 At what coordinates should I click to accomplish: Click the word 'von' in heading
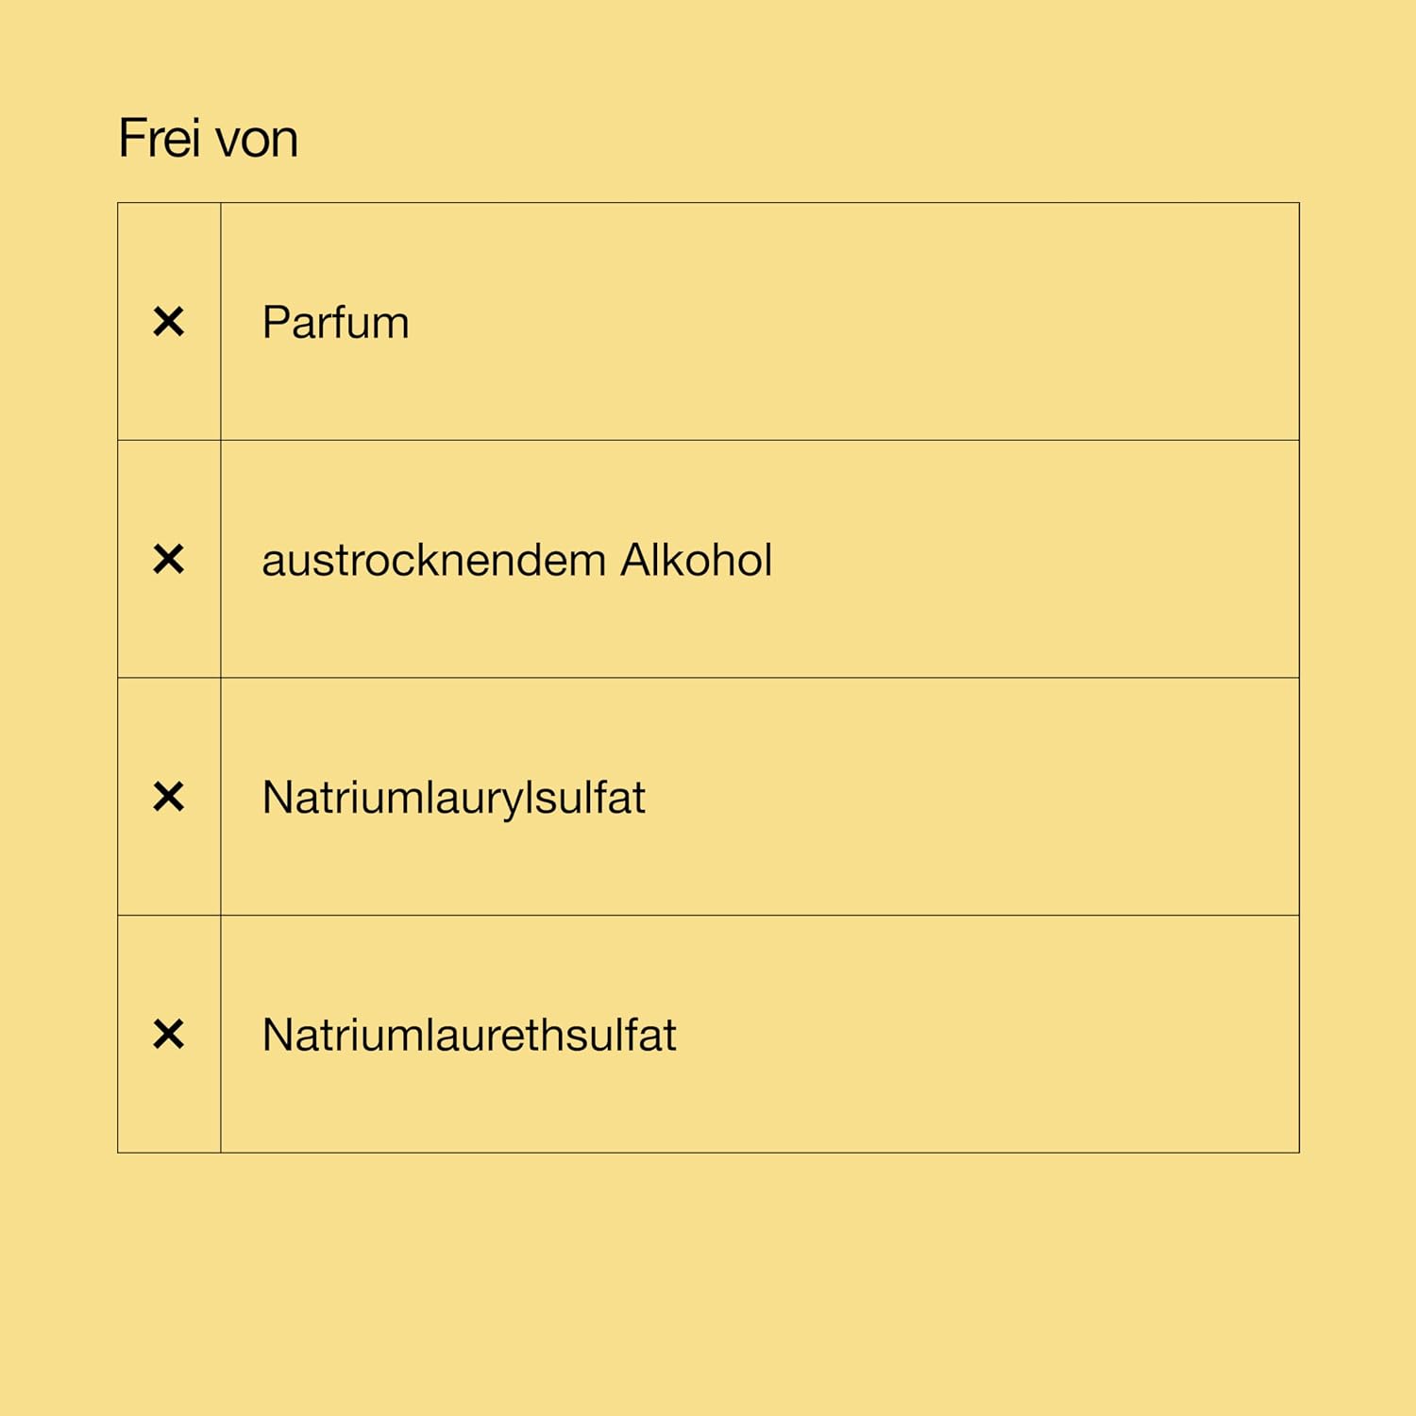point(258,142)
